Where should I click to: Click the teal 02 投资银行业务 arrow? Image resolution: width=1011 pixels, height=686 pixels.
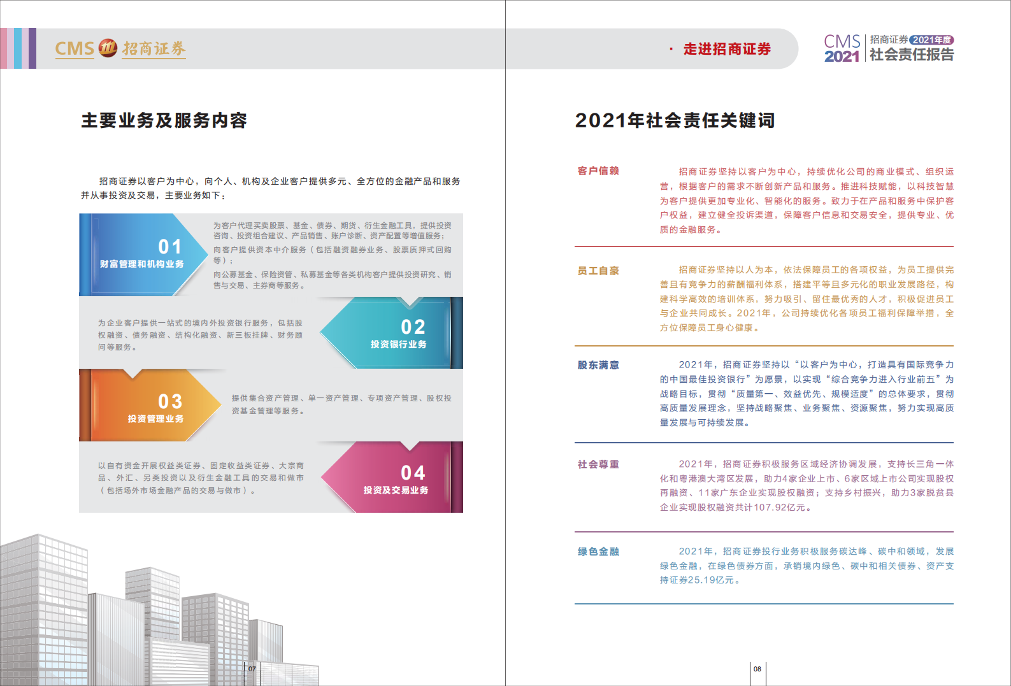(391, 332)
